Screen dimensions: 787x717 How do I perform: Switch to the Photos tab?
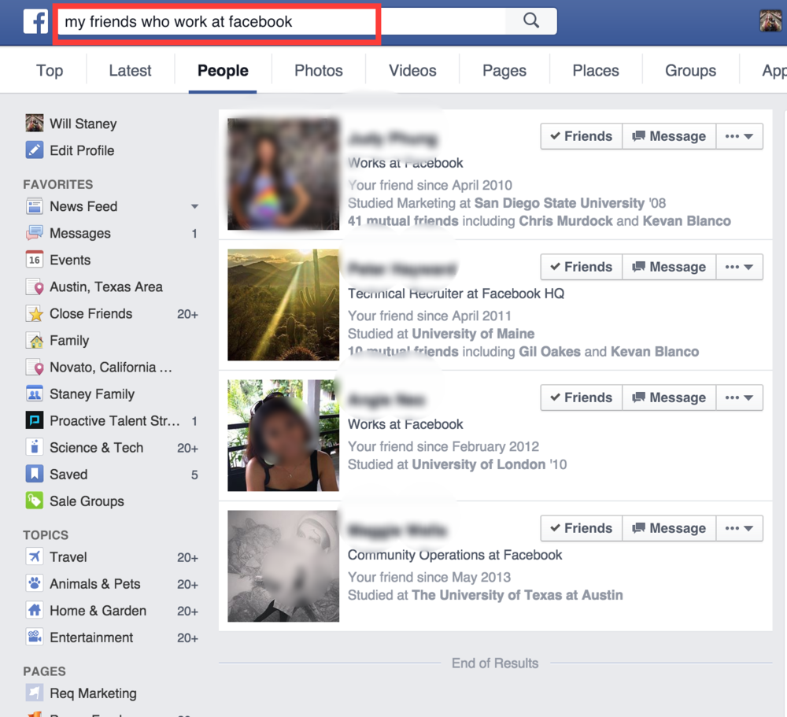(319, 70)
